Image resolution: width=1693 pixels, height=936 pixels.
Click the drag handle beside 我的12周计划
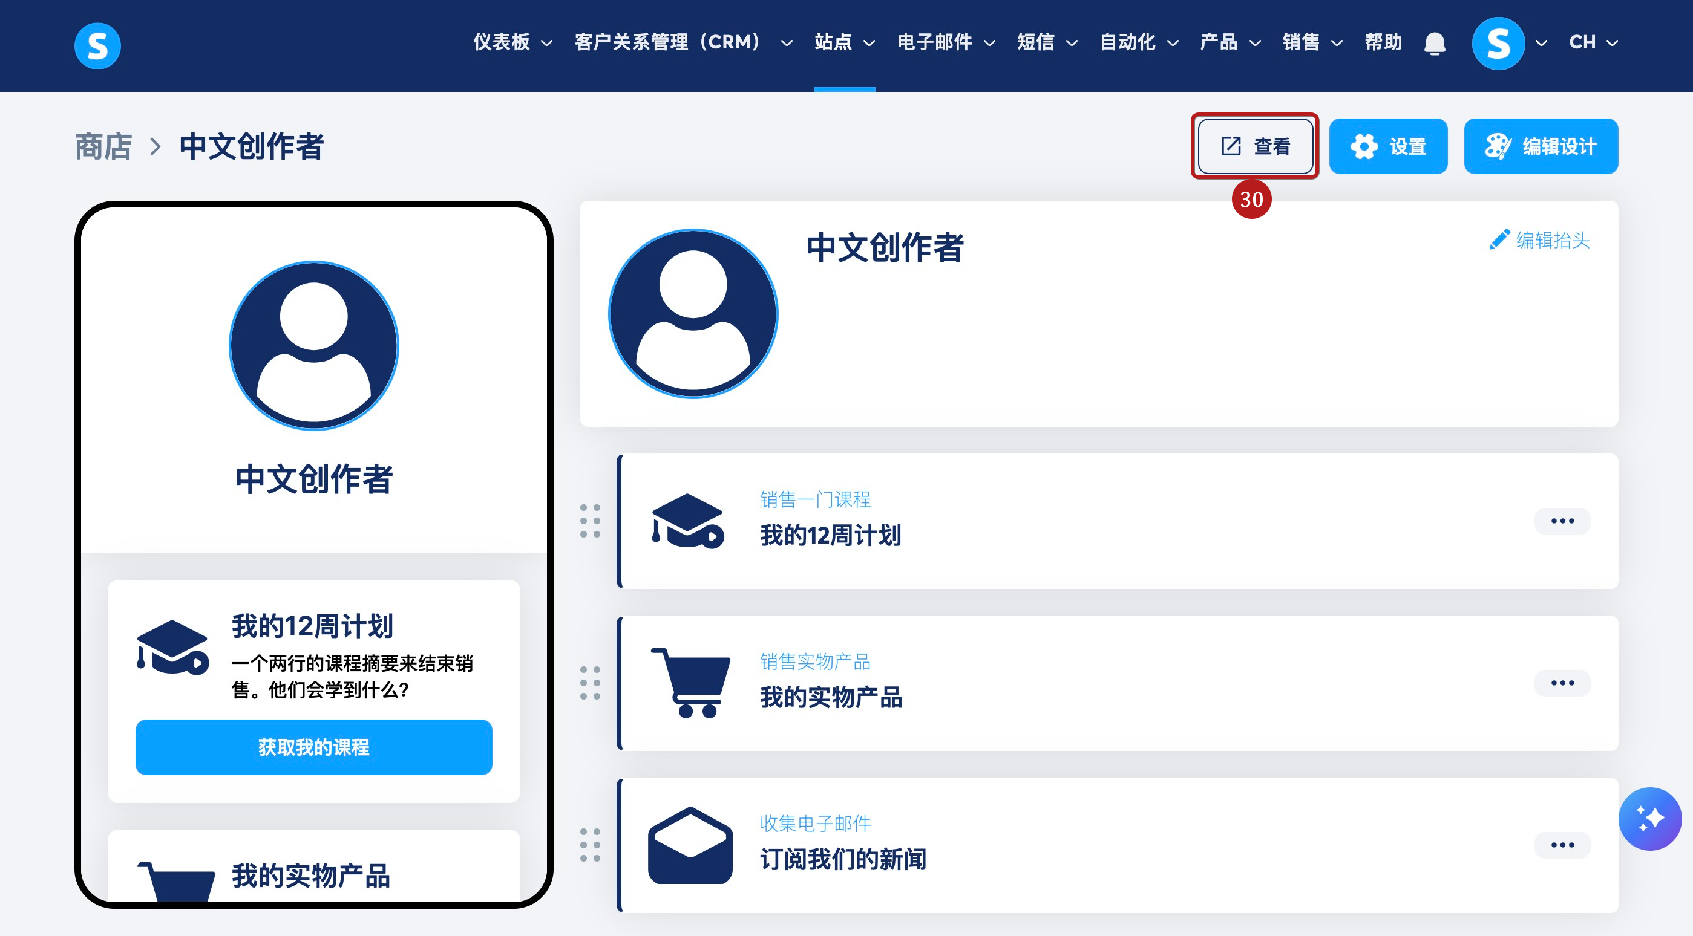[x=589, y=521]
